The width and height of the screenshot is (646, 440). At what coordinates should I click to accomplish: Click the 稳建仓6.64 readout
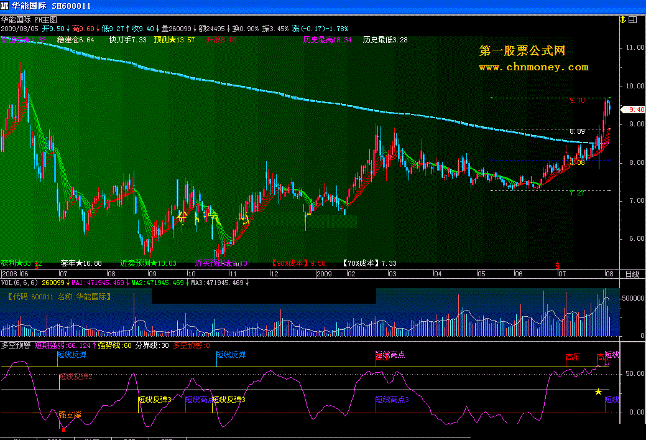(75, 40)
